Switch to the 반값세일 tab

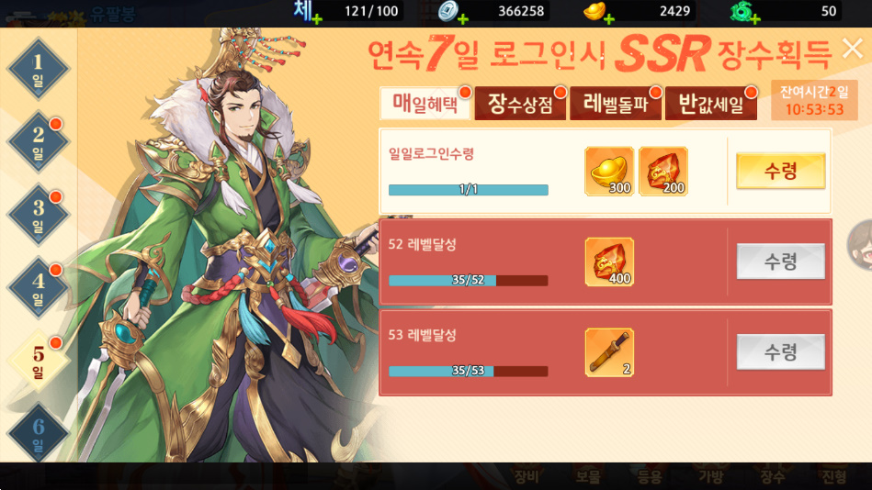pos(710,104)
